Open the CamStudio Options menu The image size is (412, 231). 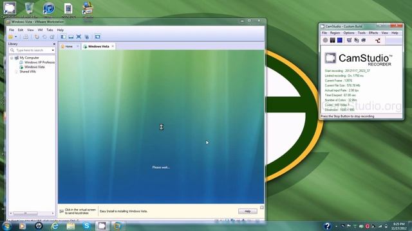tap(349, 33)
